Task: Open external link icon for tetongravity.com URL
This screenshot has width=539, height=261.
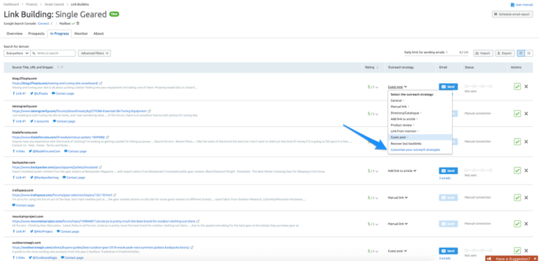Action: 149,112
